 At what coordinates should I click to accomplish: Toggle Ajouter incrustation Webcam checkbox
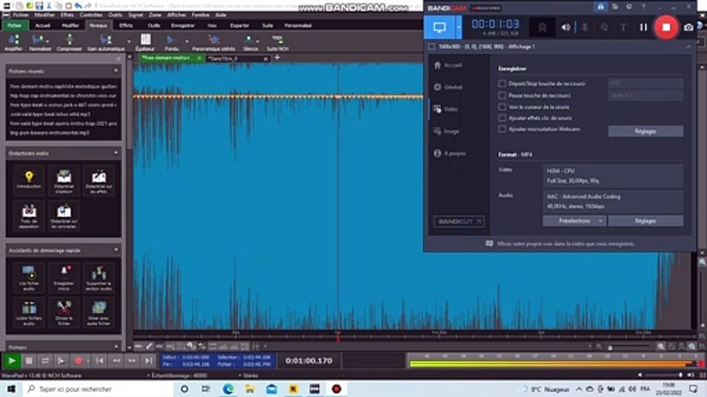502,129
